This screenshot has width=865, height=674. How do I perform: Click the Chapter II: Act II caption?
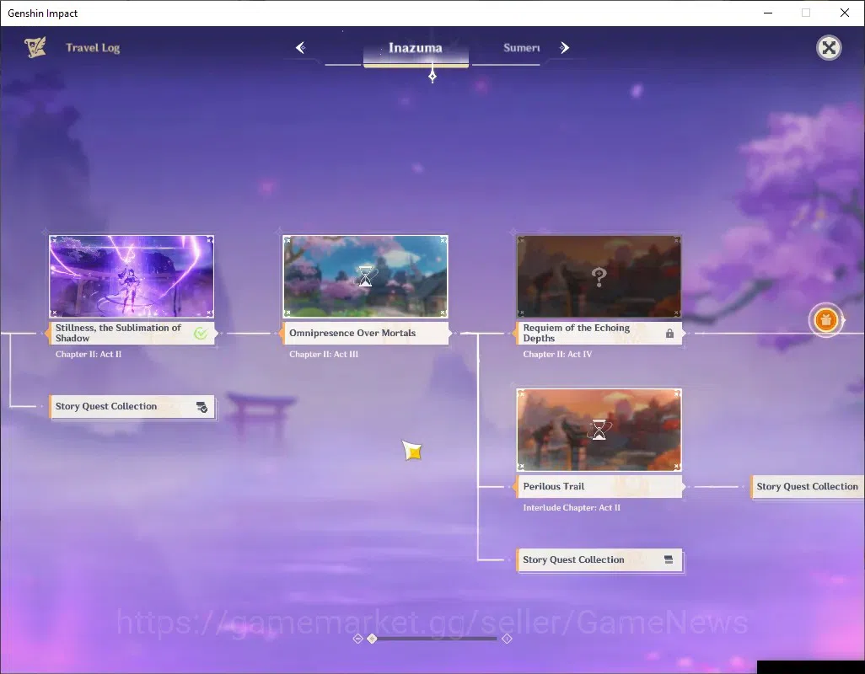(x=89, y=355)
